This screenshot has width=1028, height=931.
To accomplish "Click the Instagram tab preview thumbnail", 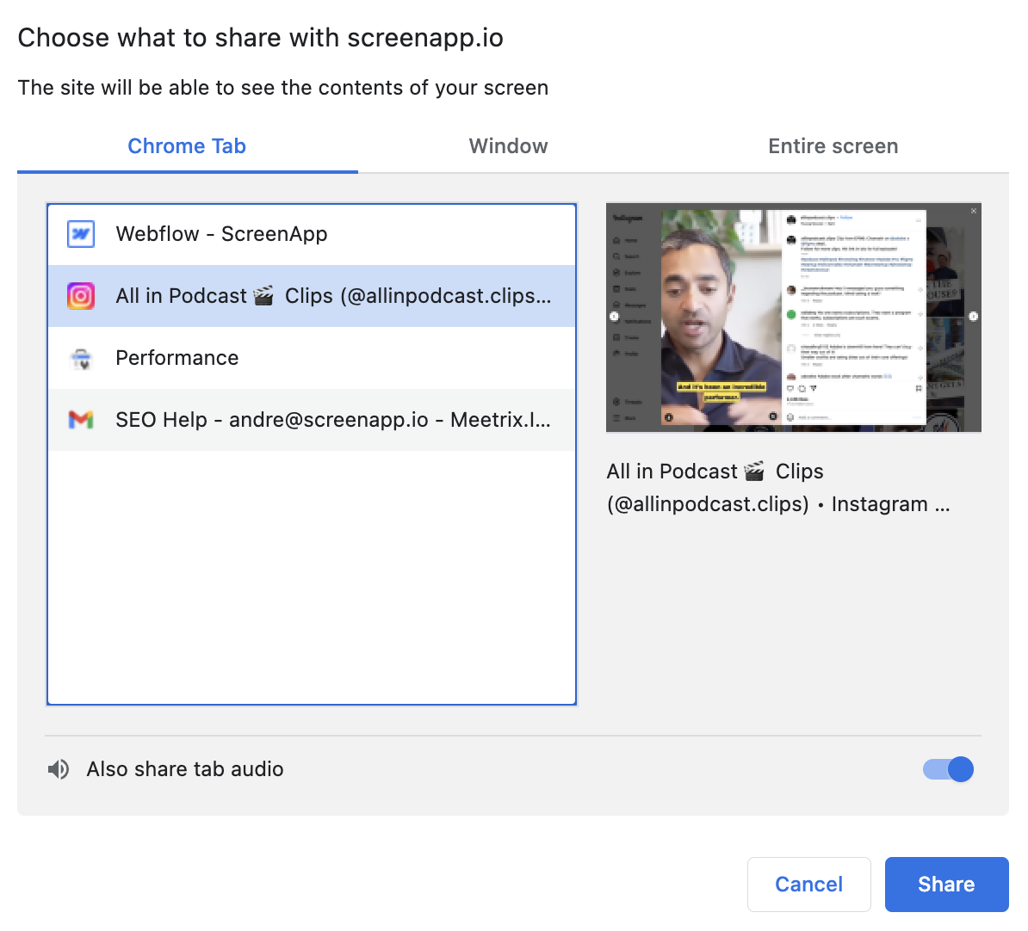I will click(793, 318).
